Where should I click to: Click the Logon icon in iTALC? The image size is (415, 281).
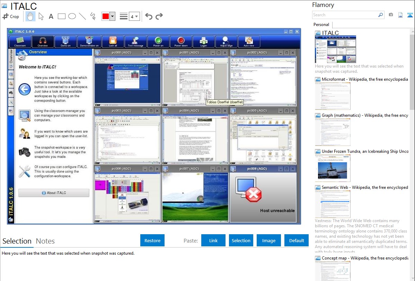point(204,42)
